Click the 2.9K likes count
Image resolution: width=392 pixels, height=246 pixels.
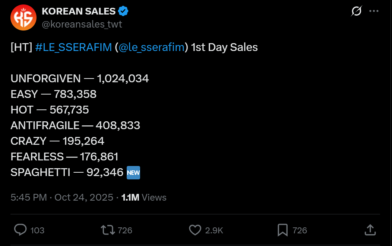pyautogui.click(x=214, y=230)
